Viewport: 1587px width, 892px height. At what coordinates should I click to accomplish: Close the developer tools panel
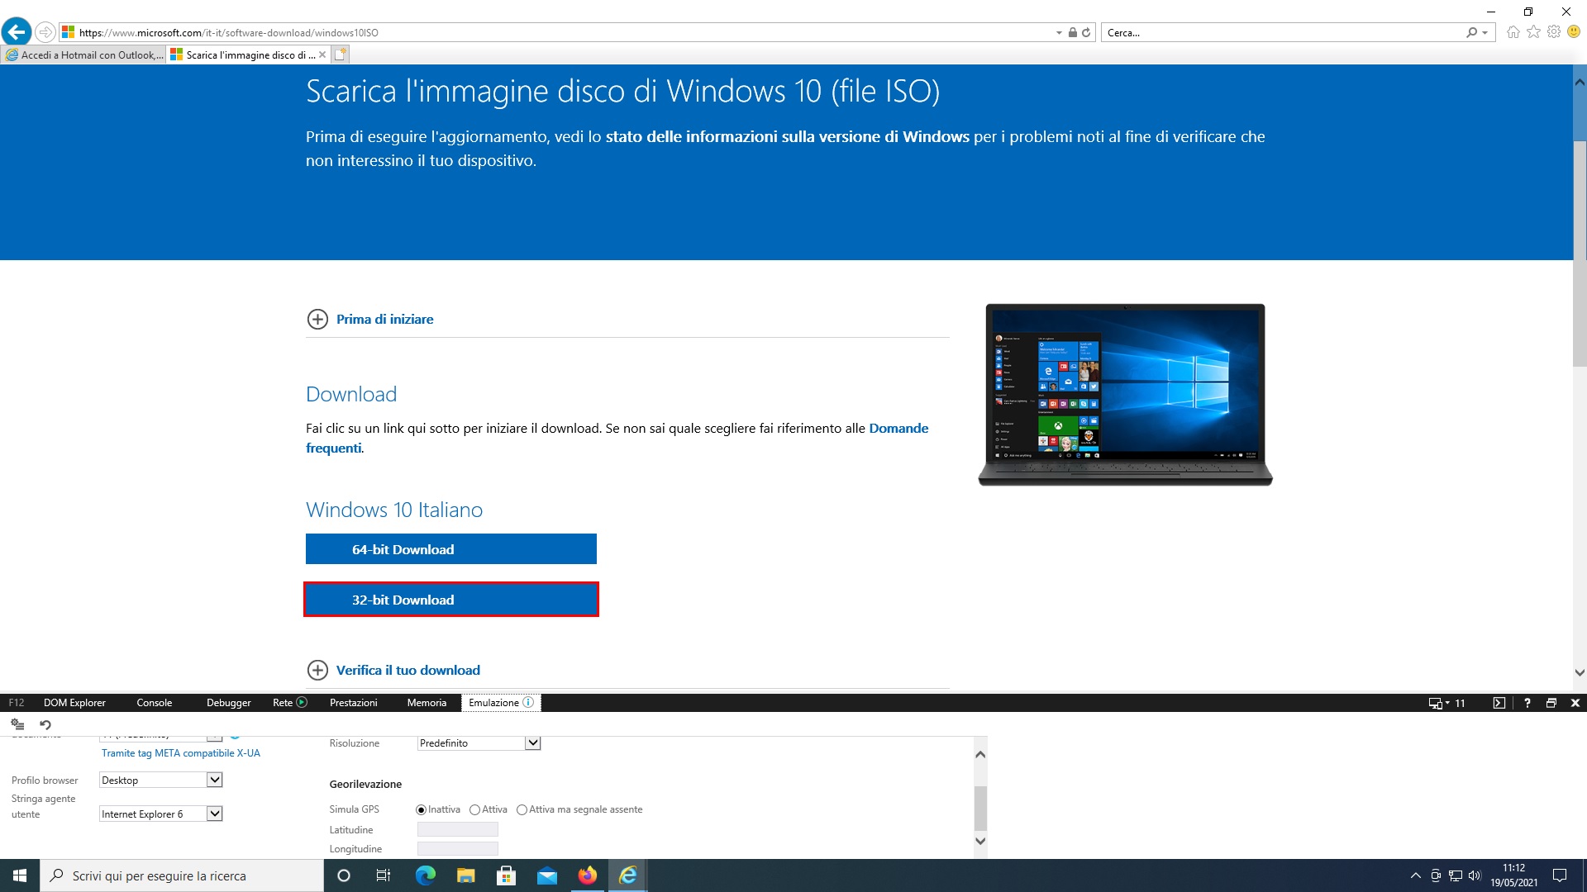(x=1575, y=703)
